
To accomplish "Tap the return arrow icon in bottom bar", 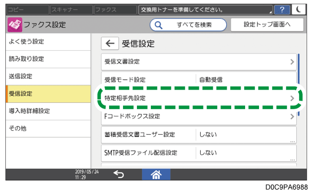I will [119, 174].
